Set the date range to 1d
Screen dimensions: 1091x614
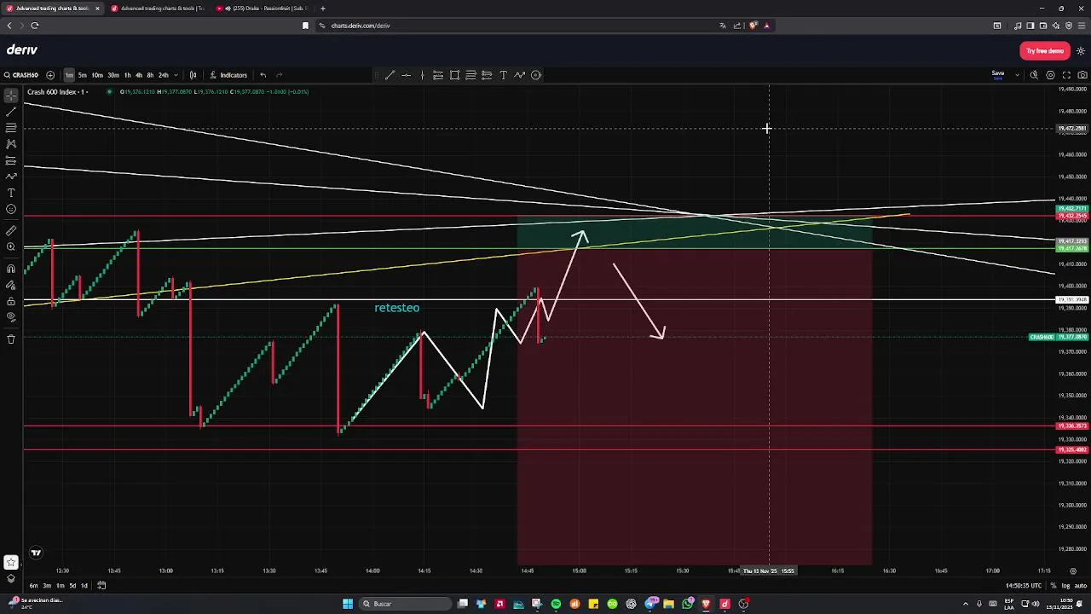coord(84,586)
